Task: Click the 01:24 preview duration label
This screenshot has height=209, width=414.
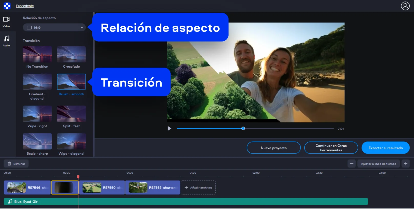Action: 341,129
